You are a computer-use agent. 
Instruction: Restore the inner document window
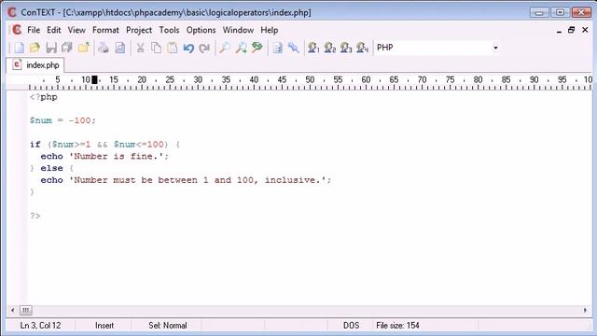[571, 30]
